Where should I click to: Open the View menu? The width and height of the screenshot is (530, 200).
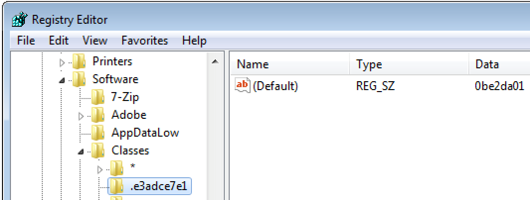coord(95,41)
